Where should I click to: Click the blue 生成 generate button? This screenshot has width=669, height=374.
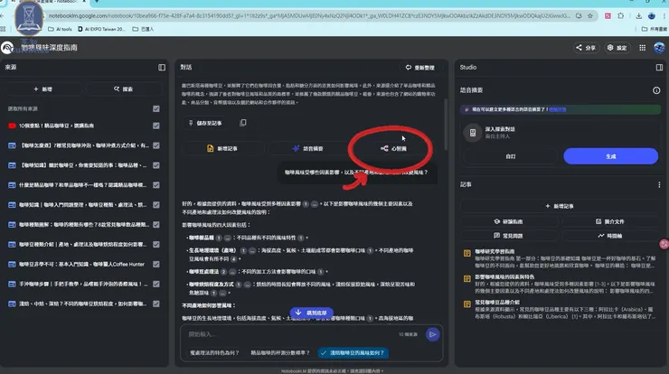tap(610, 156)
